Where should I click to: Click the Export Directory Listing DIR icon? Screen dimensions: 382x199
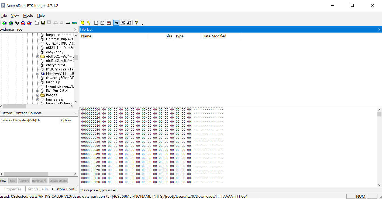point(109,23)
